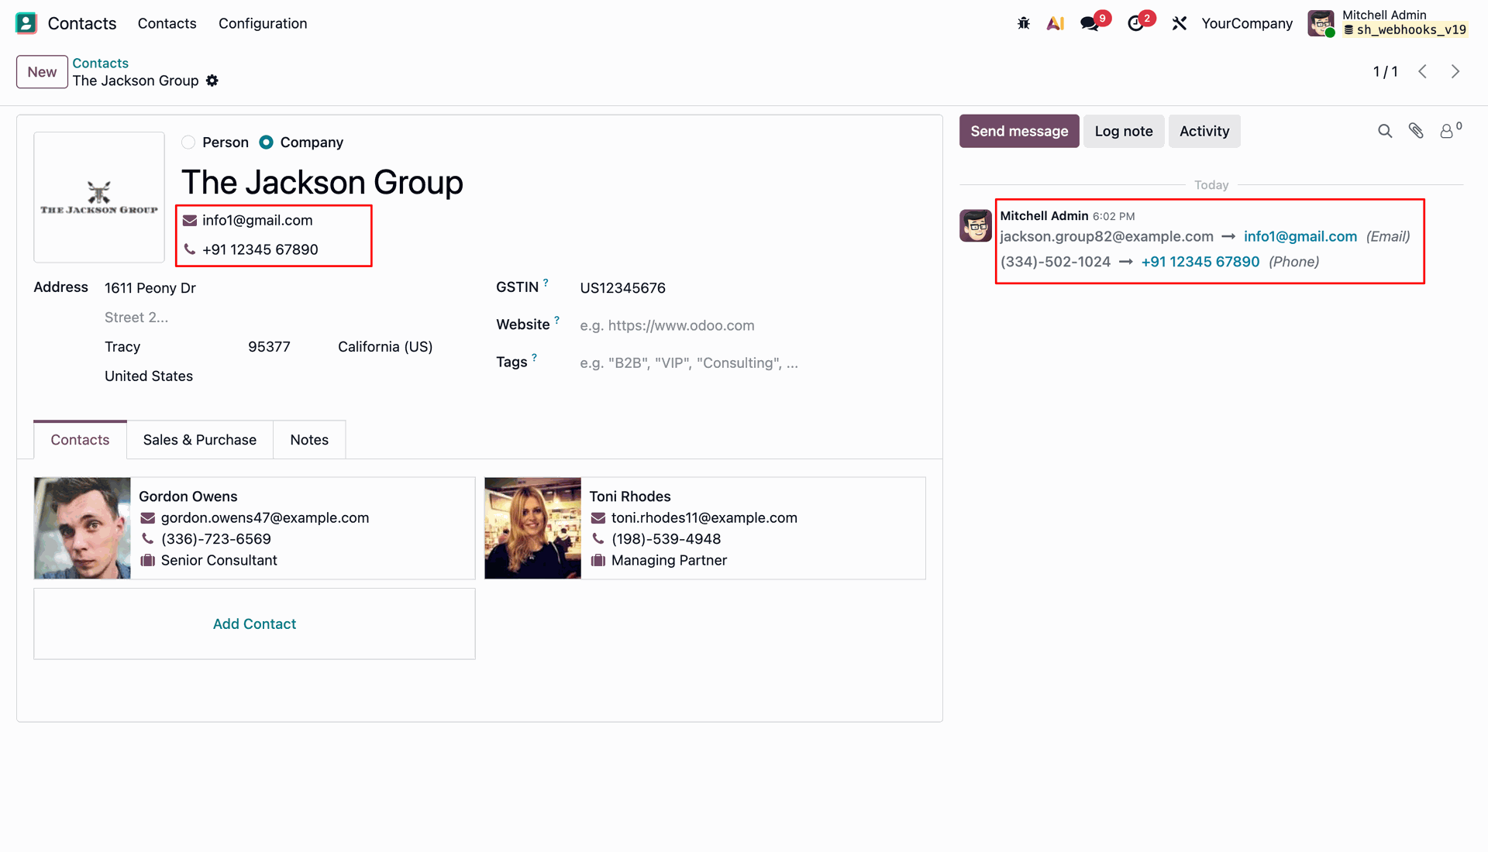The image size is (1488, 852).
Task: Switch to the Contacts tab
Action: tap(80, 440)
